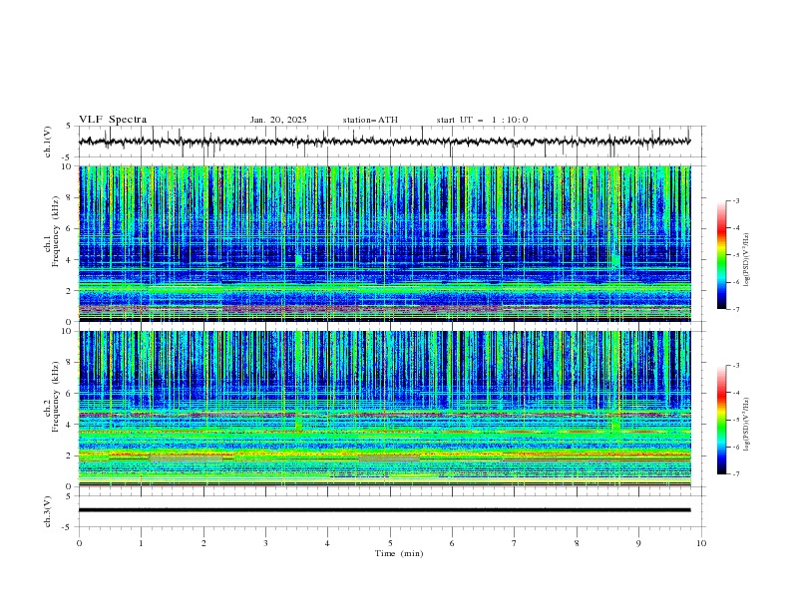Viewport: 790px width, 610px height.
Task: Click the 'station=ATH' label
Action: pos(370,120)
